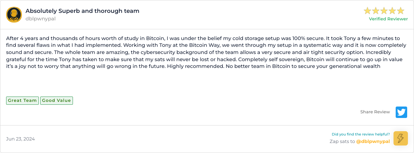Select the Good Value tag
This screenshot has width=414, height=153.
click(x=56, y=100)
